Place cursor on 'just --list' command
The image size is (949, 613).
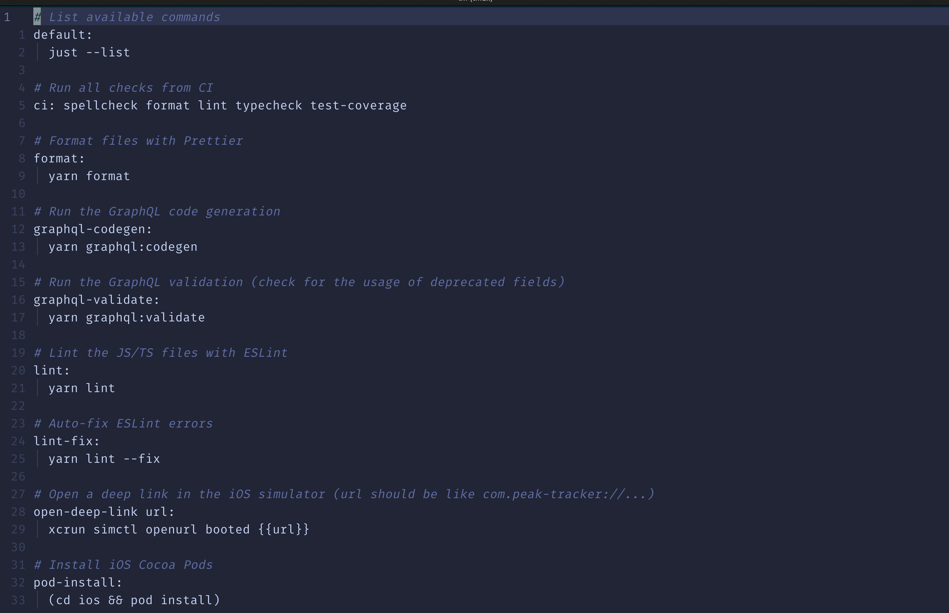click(89, 53)
